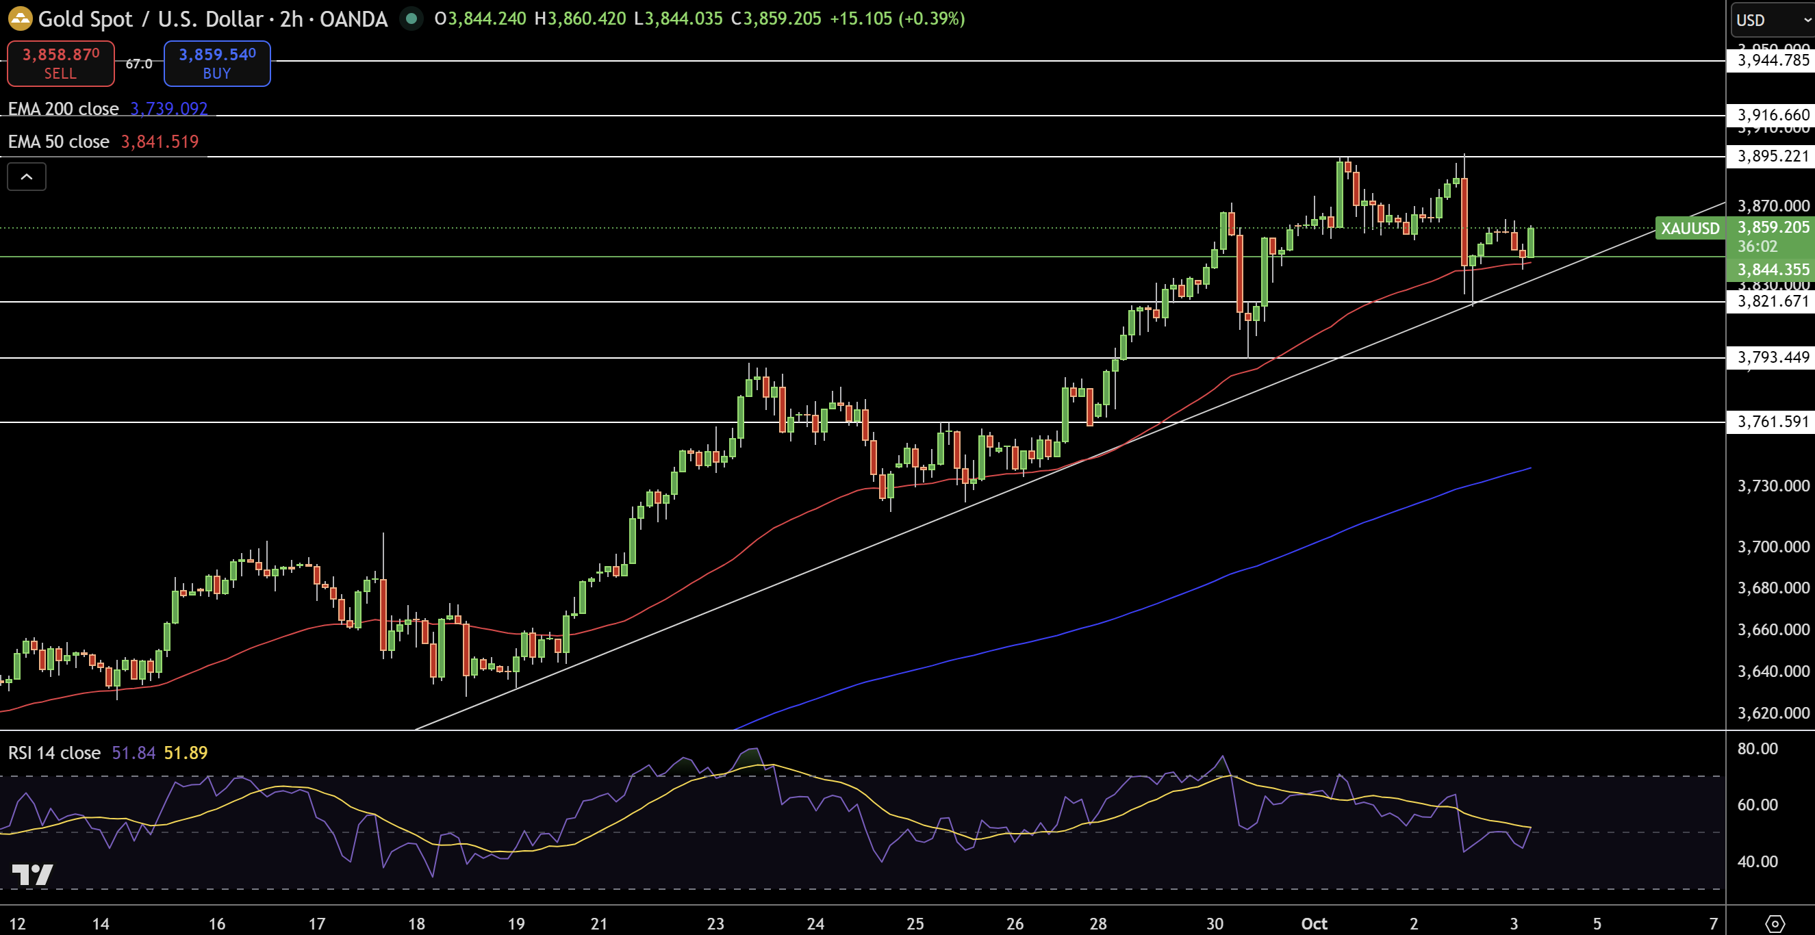Click the 3,844.355 green line price label
The image size is (1815, 935).
click(1772, 269)
